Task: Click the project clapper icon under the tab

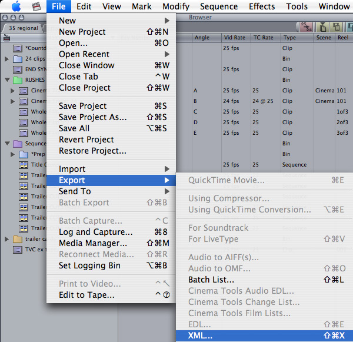Action: (6, 38)
